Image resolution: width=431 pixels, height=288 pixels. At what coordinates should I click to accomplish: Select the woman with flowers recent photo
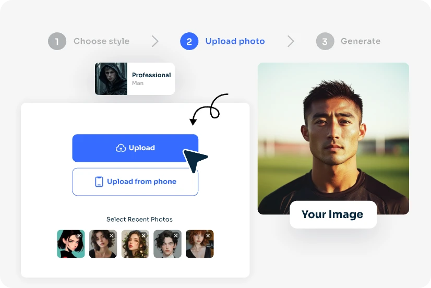click(135, 244)
